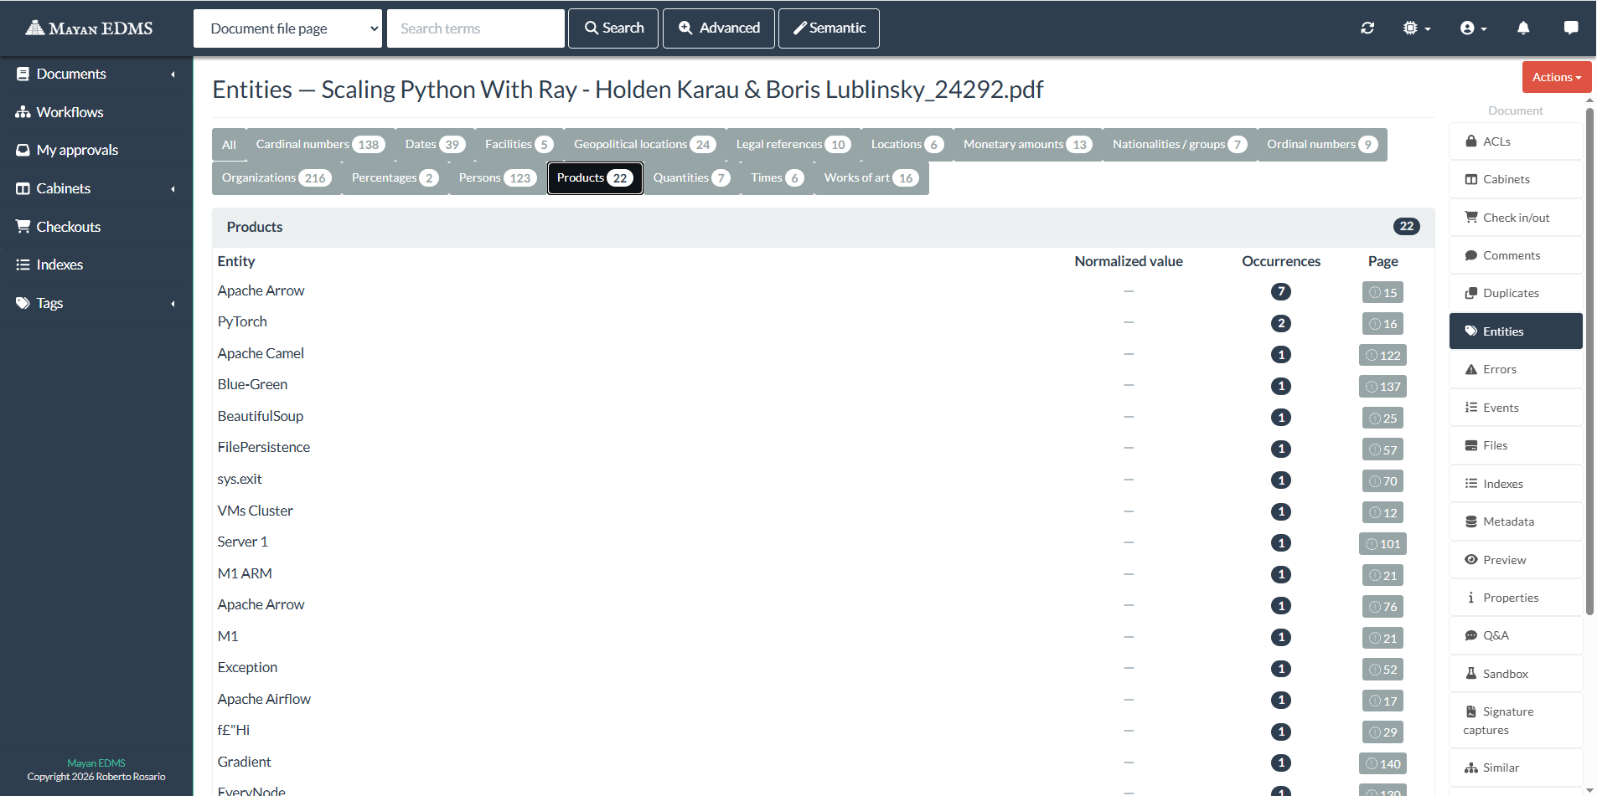
Task: Click the Q&A chat icon
Action: click(1470, 635)
